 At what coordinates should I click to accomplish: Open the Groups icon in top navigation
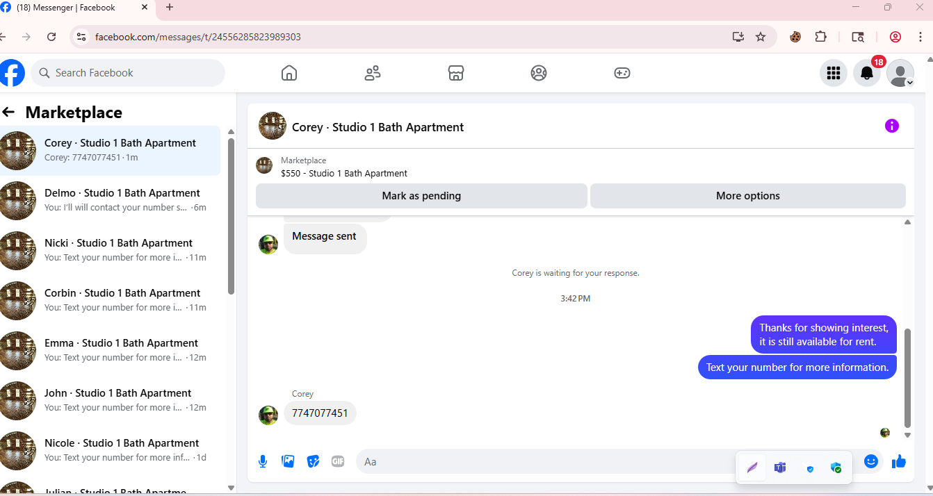(x=539, y=73)
